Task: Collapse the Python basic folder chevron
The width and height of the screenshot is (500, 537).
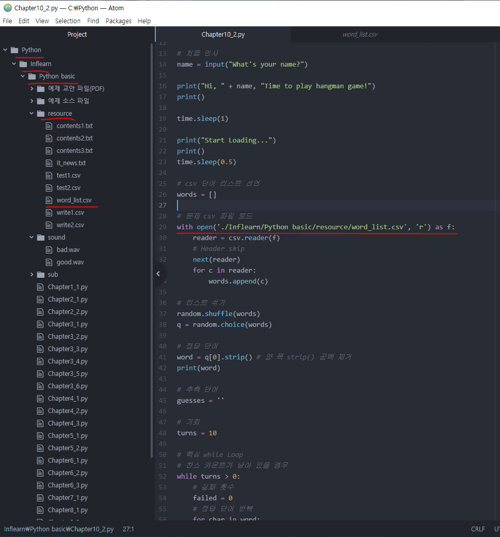Action: 23,76
